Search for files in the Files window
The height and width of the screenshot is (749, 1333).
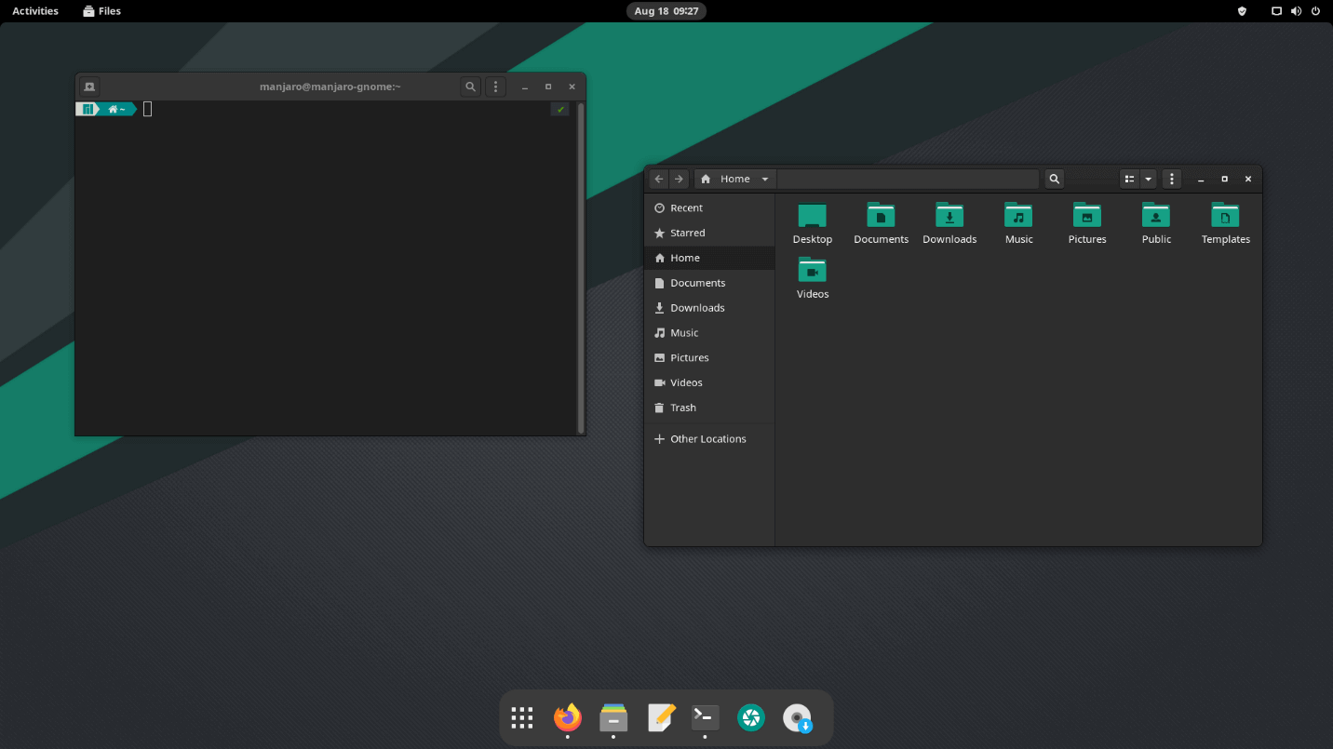click(1054, 179)
